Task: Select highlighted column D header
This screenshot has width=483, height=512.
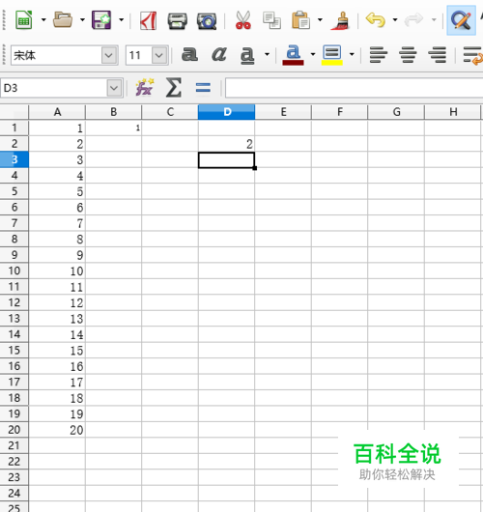Action: coord(226,112)
